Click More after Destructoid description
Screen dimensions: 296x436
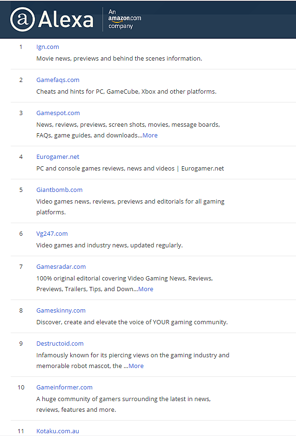[x=136, y=366]
